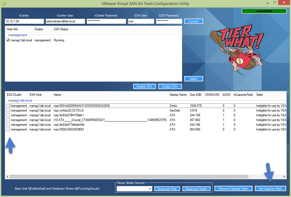Sort by the ESX Cluster column header
This screenshot has width=291, height=197.
(16, 94)
